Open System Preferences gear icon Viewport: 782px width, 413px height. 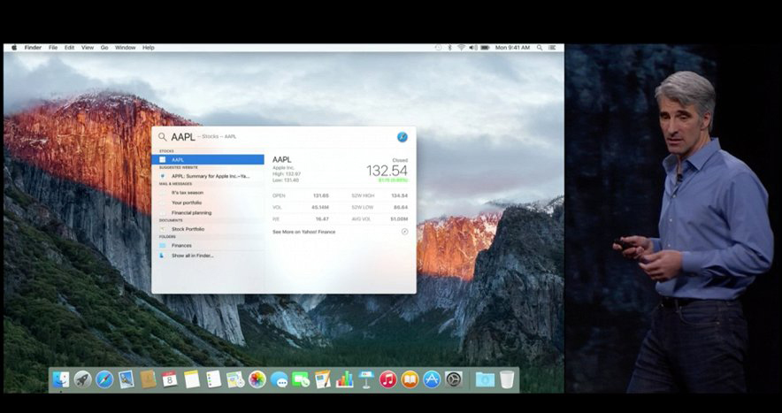pos(454,379)
